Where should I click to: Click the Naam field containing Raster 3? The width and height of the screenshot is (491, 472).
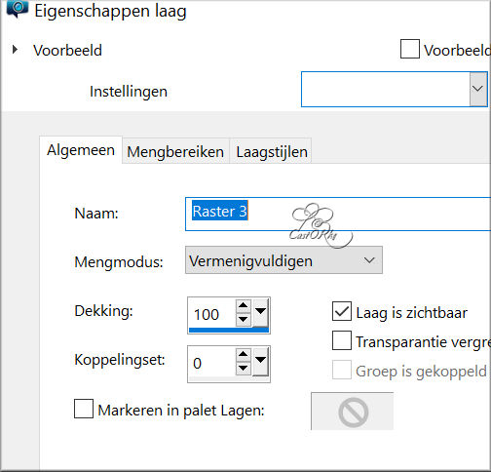(x=338, y=214)
